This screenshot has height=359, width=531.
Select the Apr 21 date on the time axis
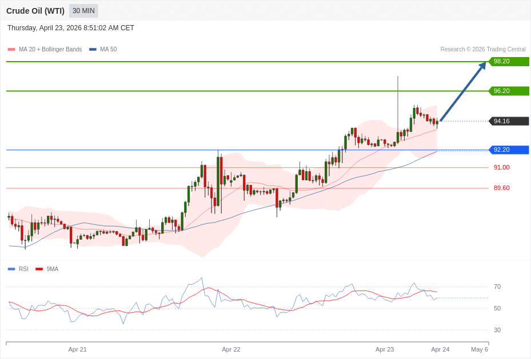tap(77, 349)
